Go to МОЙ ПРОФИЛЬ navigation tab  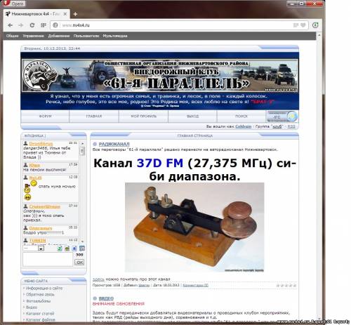pyautogui.click(x=143, y=116)
